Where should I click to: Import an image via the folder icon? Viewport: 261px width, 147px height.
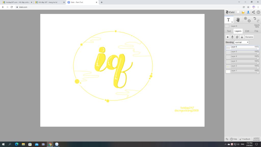pyautogui.click(x=243, y=12)
